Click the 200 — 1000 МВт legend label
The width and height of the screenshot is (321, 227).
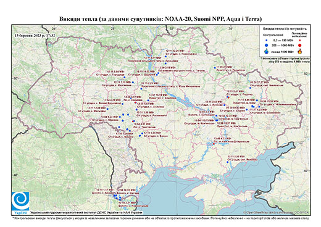(283, 45)
